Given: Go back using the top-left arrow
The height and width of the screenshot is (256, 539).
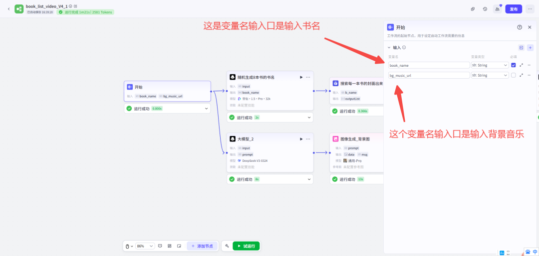Looking at the screenshot, I should (8, 9).
